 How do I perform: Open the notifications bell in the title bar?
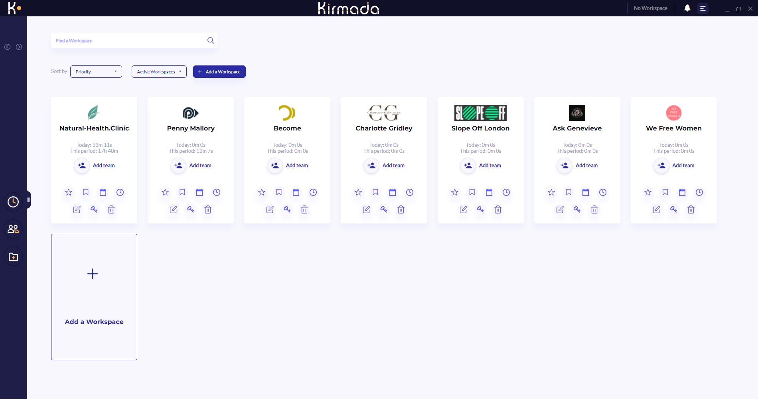[x=687, y=8]
